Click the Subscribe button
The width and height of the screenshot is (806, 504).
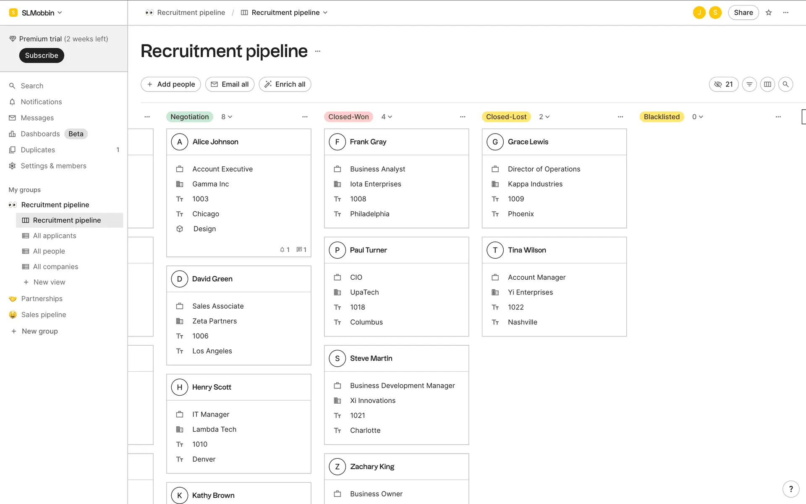click(x=42, y=55)
